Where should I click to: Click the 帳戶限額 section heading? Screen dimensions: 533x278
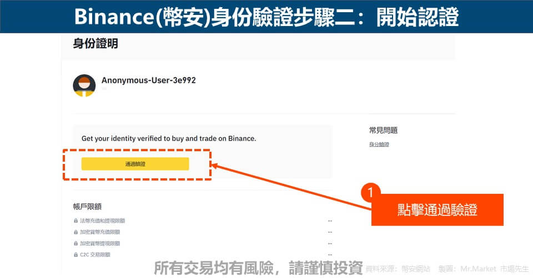pos(87,207)
